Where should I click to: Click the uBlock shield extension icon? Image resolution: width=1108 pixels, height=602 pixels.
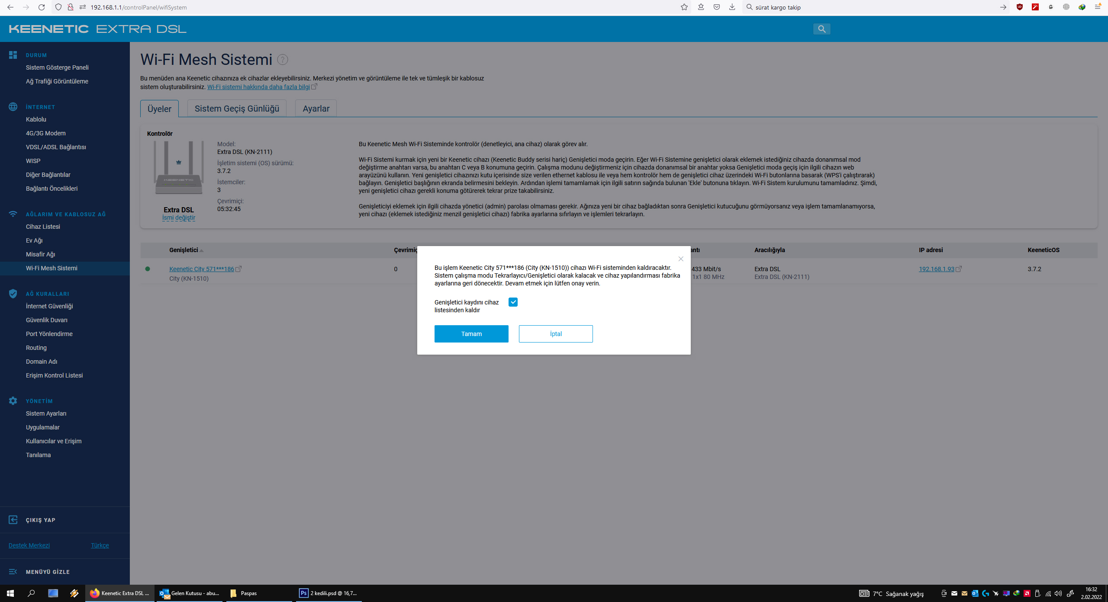point(1020,7)
